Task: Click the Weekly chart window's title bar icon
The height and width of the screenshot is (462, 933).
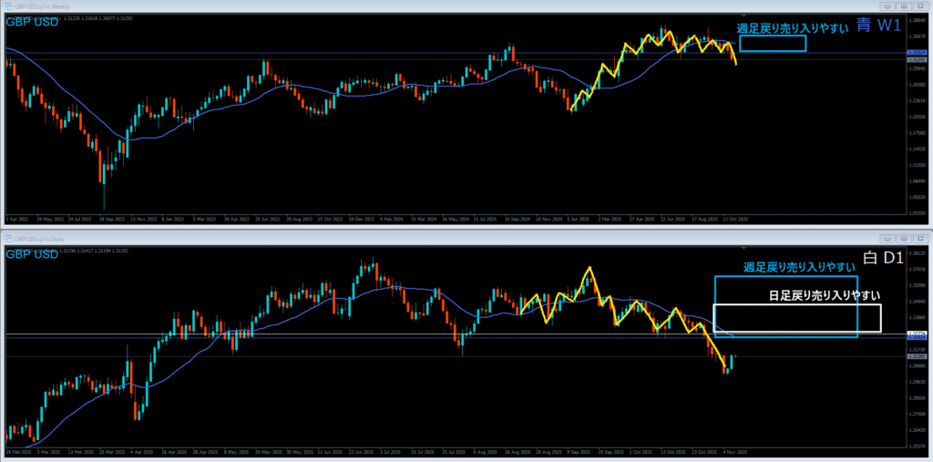Action: (x=6, y=5)
